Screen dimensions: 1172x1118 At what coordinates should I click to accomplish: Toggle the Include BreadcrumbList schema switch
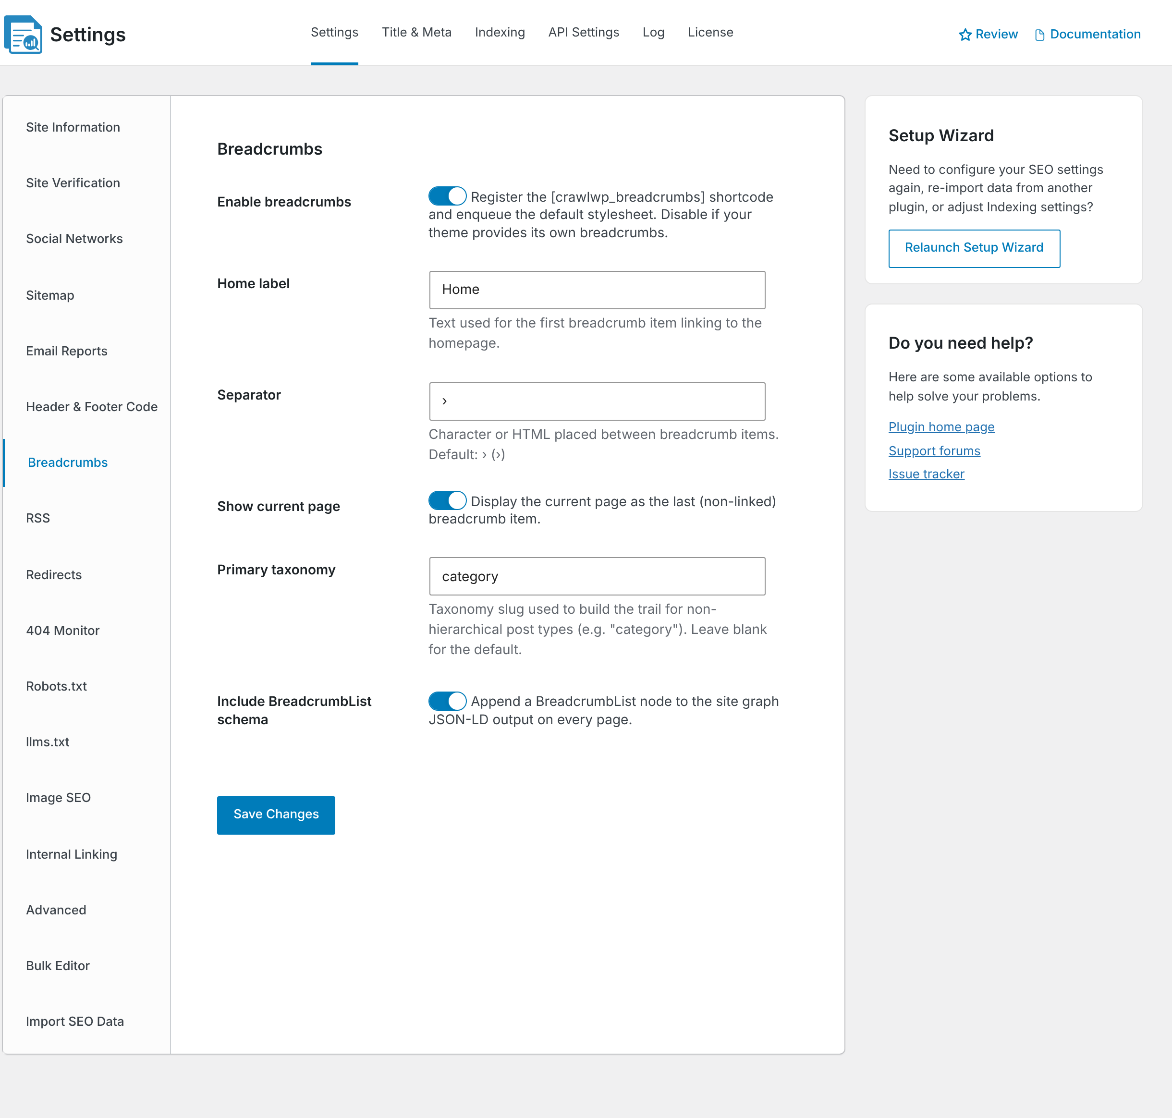(447, 701)
